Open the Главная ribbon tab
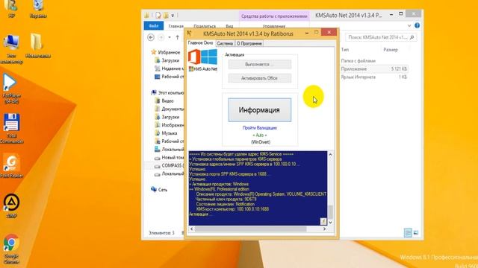The height and width of the screenshot is (268, 478). [x=176, y=26]
